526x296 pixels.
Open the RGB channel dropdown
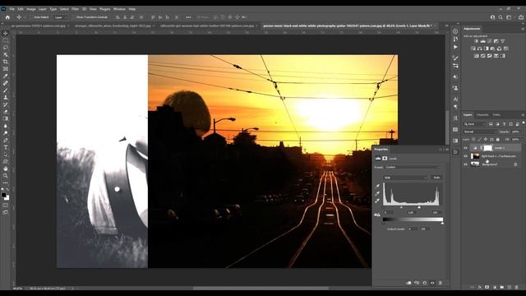click(405, 178)
